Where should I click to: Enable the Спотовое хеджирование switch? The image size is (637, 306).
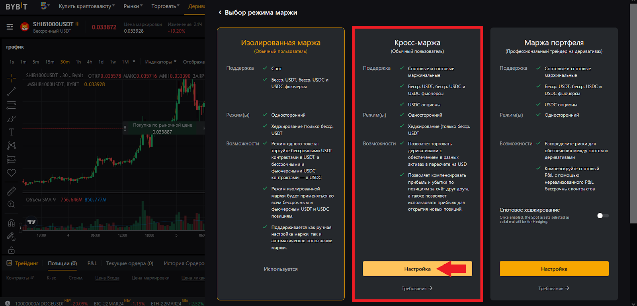603,216
